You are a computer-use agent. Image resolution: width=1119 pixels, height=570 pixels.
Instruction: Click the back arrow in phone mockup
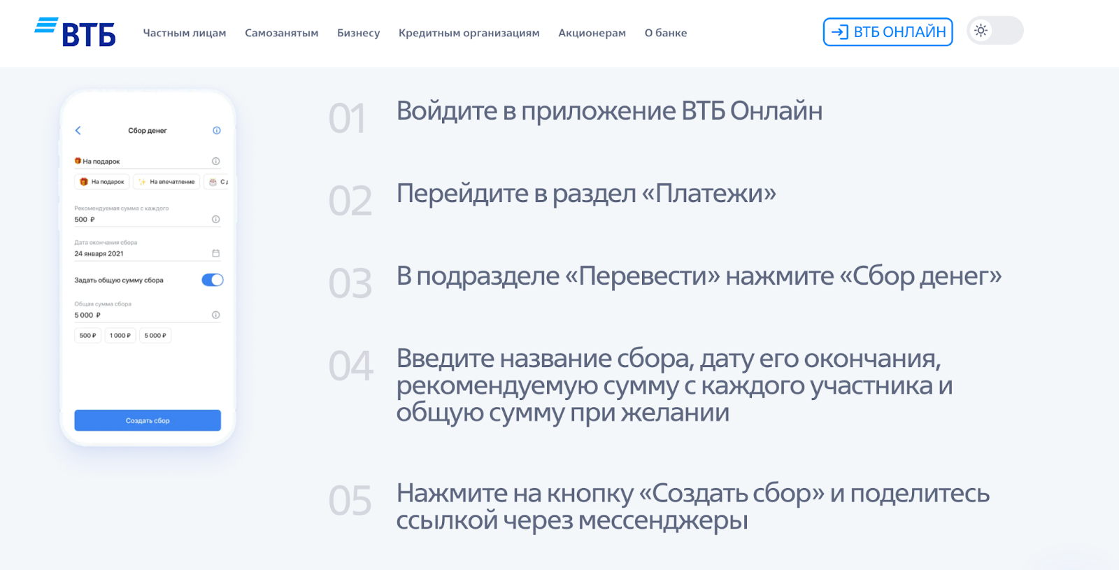coord(78,131)
